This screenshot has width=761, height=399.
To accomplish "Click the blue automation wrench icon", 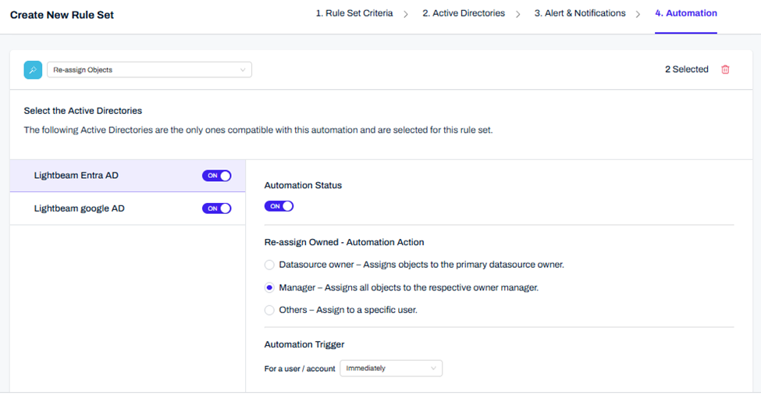I will 33,70.
